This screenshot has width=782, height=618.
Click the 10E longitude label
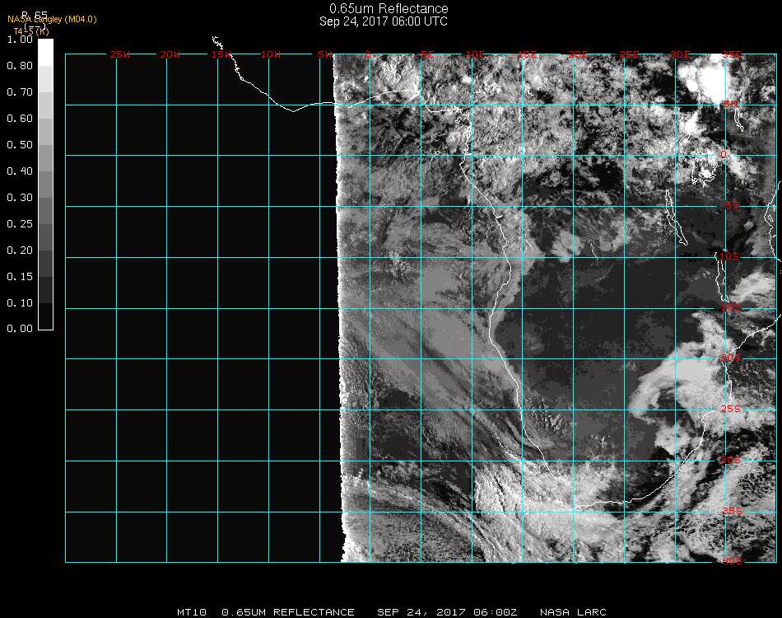click(477, 54)
